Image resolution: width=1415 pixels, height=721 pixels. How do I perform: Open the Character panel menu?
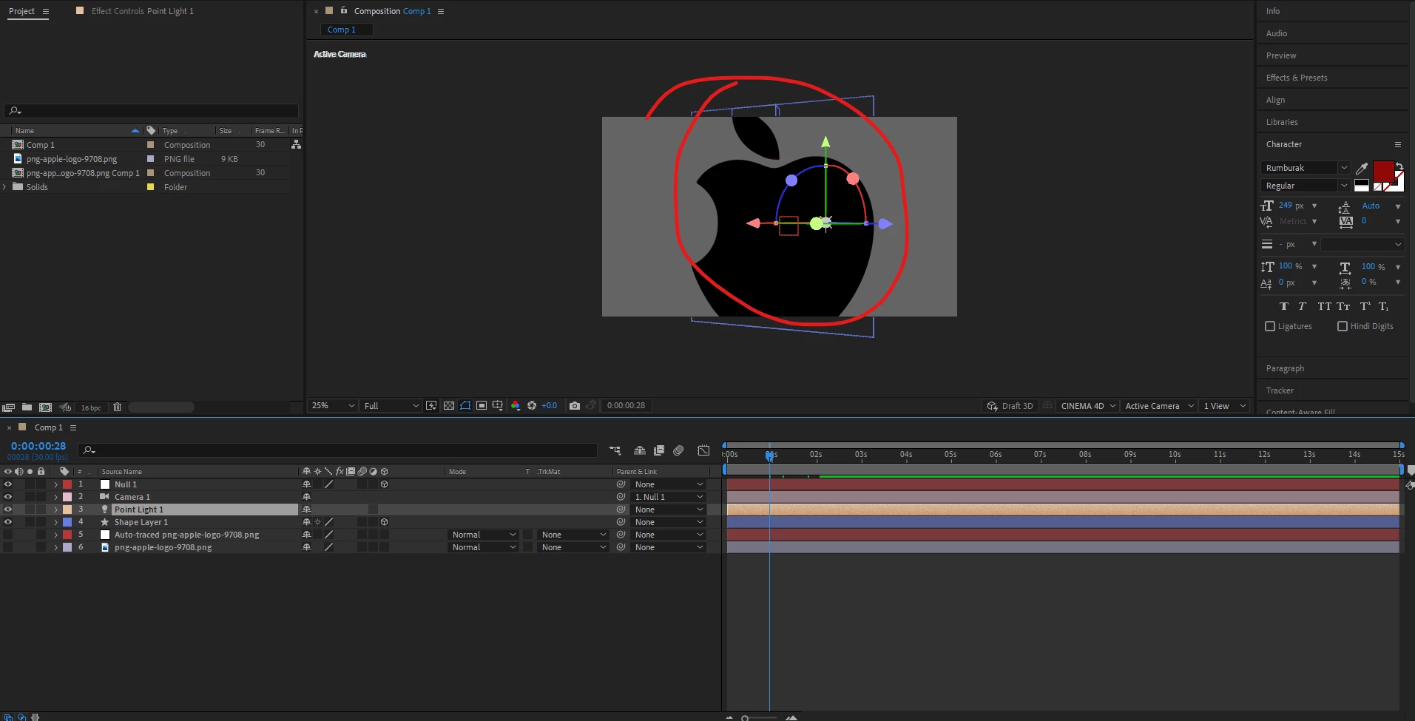(x=1398, y=144)
